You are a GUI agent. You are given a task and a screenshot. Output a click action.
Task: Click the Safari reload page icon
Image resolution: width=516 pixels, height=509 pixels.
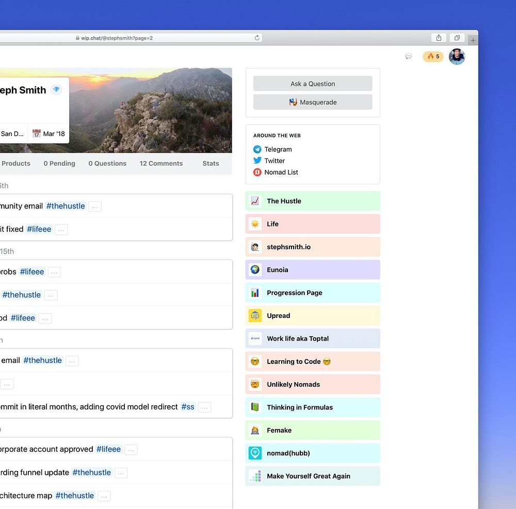(257, 38)
